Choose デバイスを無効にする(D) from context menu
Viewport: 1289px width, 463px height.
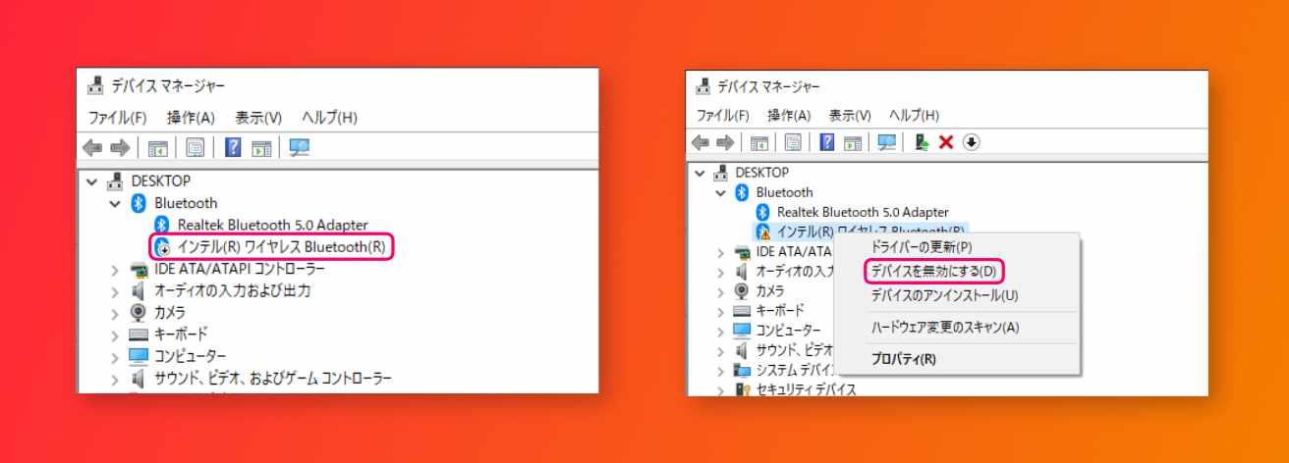click(x=958, y=270)
